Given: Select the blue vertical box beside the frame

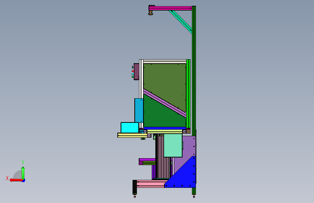Looking at the screenshot, I should (x=139, y=110).
